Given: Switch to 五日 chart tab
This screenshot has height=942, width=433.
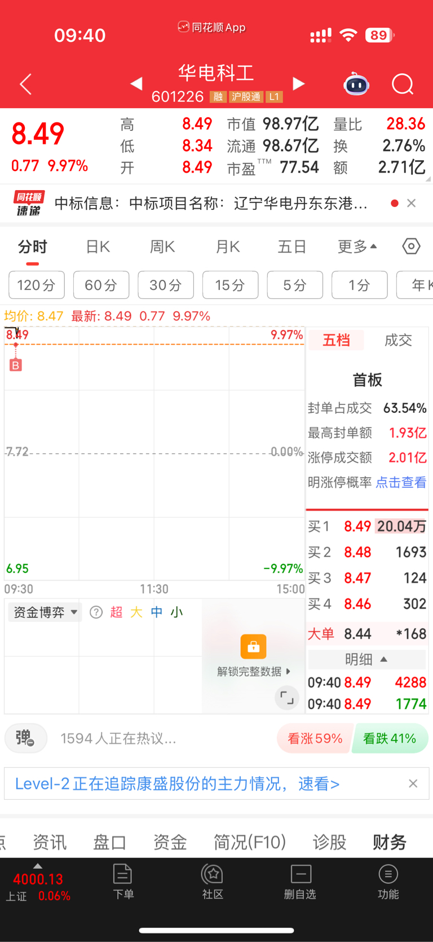Looking at the screenshot, I should [x=292, y=247].
